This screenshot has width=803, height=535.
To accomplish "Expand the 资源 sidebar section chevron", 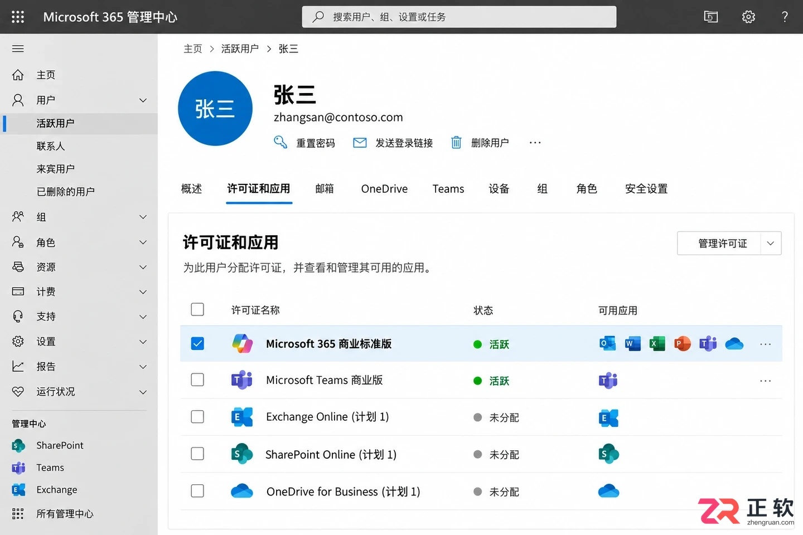I will pos(143,267).
